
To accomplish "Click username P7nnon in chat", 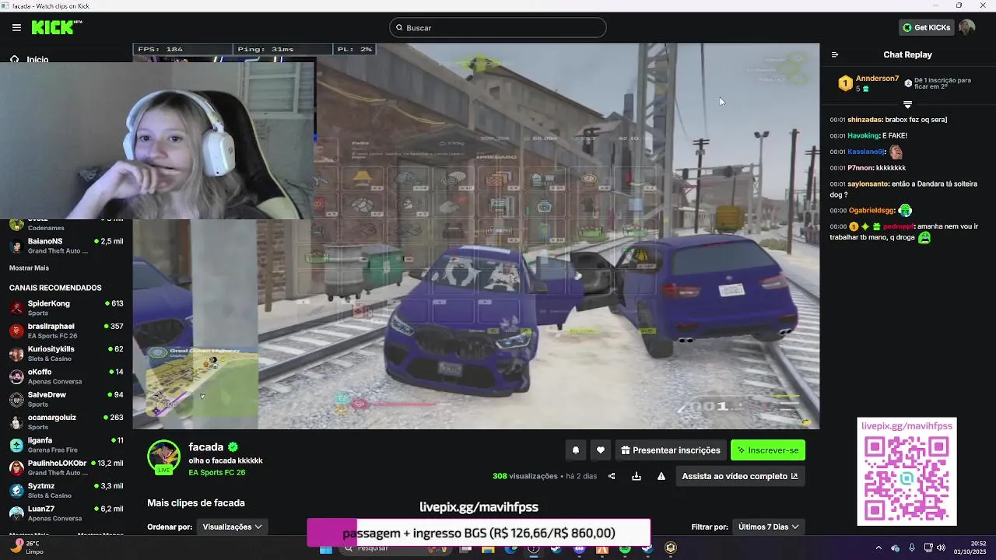I will point(860,167).
